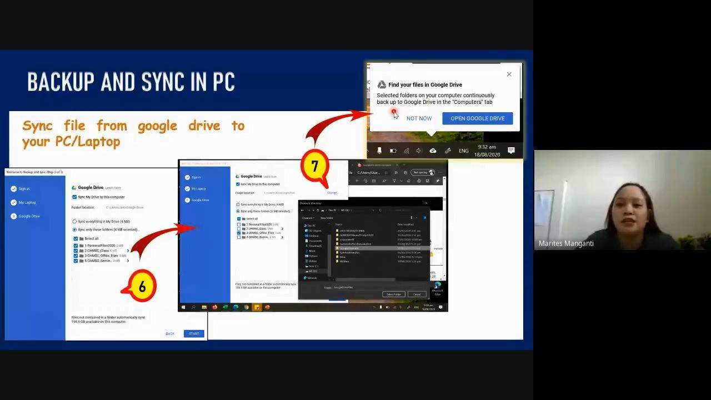
Task: Select the My Laptop step in left window
Action: pyautogui.click(x=23, y=202)
